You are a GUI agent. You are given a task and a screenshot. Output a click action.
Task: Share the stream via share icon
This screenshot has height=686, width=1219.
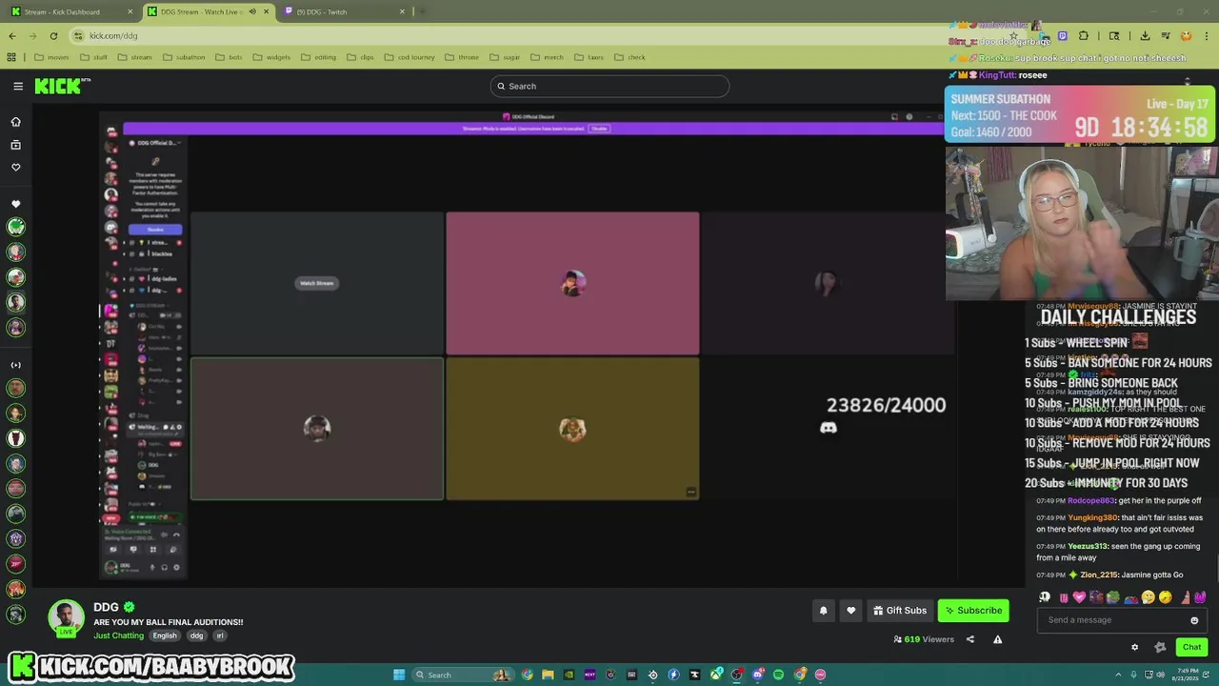tap(970, 639)
